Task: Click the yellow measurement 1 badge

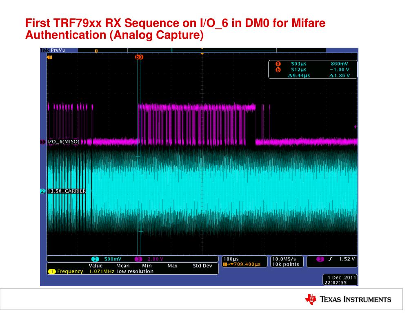Action: [x=52, y=271]
